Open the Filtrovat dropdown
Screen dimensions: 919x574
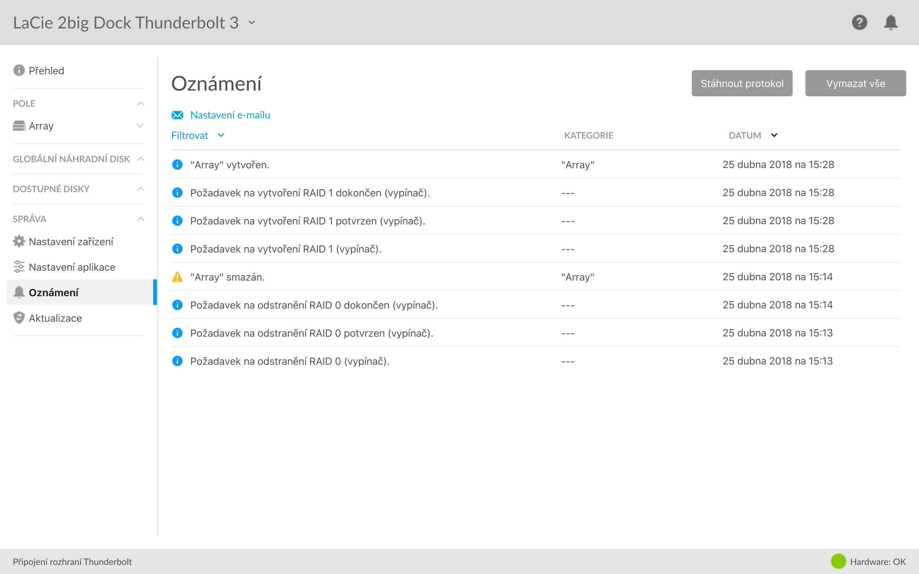pyautogui.click(x=198, y=136)
